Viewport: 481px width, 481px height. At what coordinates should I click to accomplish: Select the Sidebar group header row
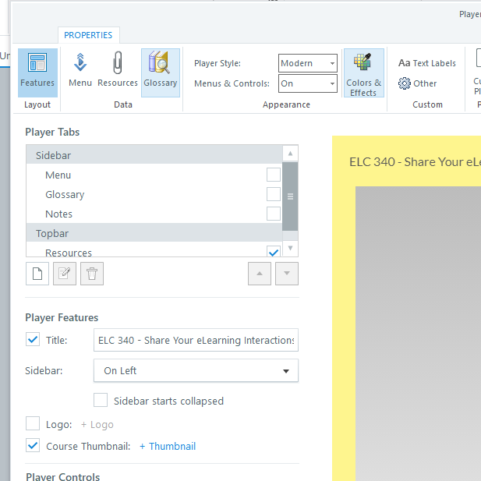154,155
